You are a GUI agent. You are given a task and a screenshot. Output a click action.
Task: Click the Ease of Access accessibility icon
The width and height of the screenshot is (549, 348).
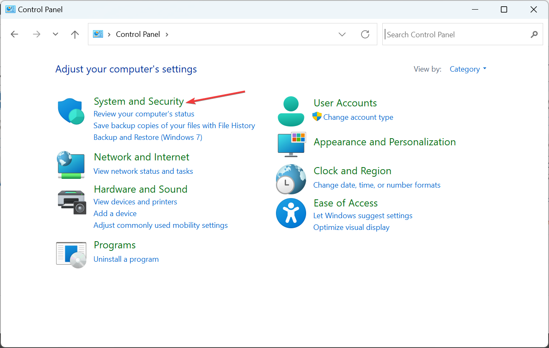(x=291, y=213)
